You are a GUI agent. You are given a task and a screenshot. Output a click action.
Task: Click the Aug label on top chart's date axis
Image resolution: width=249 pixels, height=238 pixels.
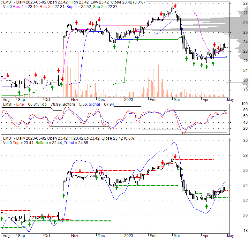tap(6, 100)
